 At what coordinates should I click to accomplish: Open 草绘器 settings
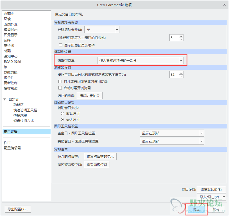click(9, 46)
